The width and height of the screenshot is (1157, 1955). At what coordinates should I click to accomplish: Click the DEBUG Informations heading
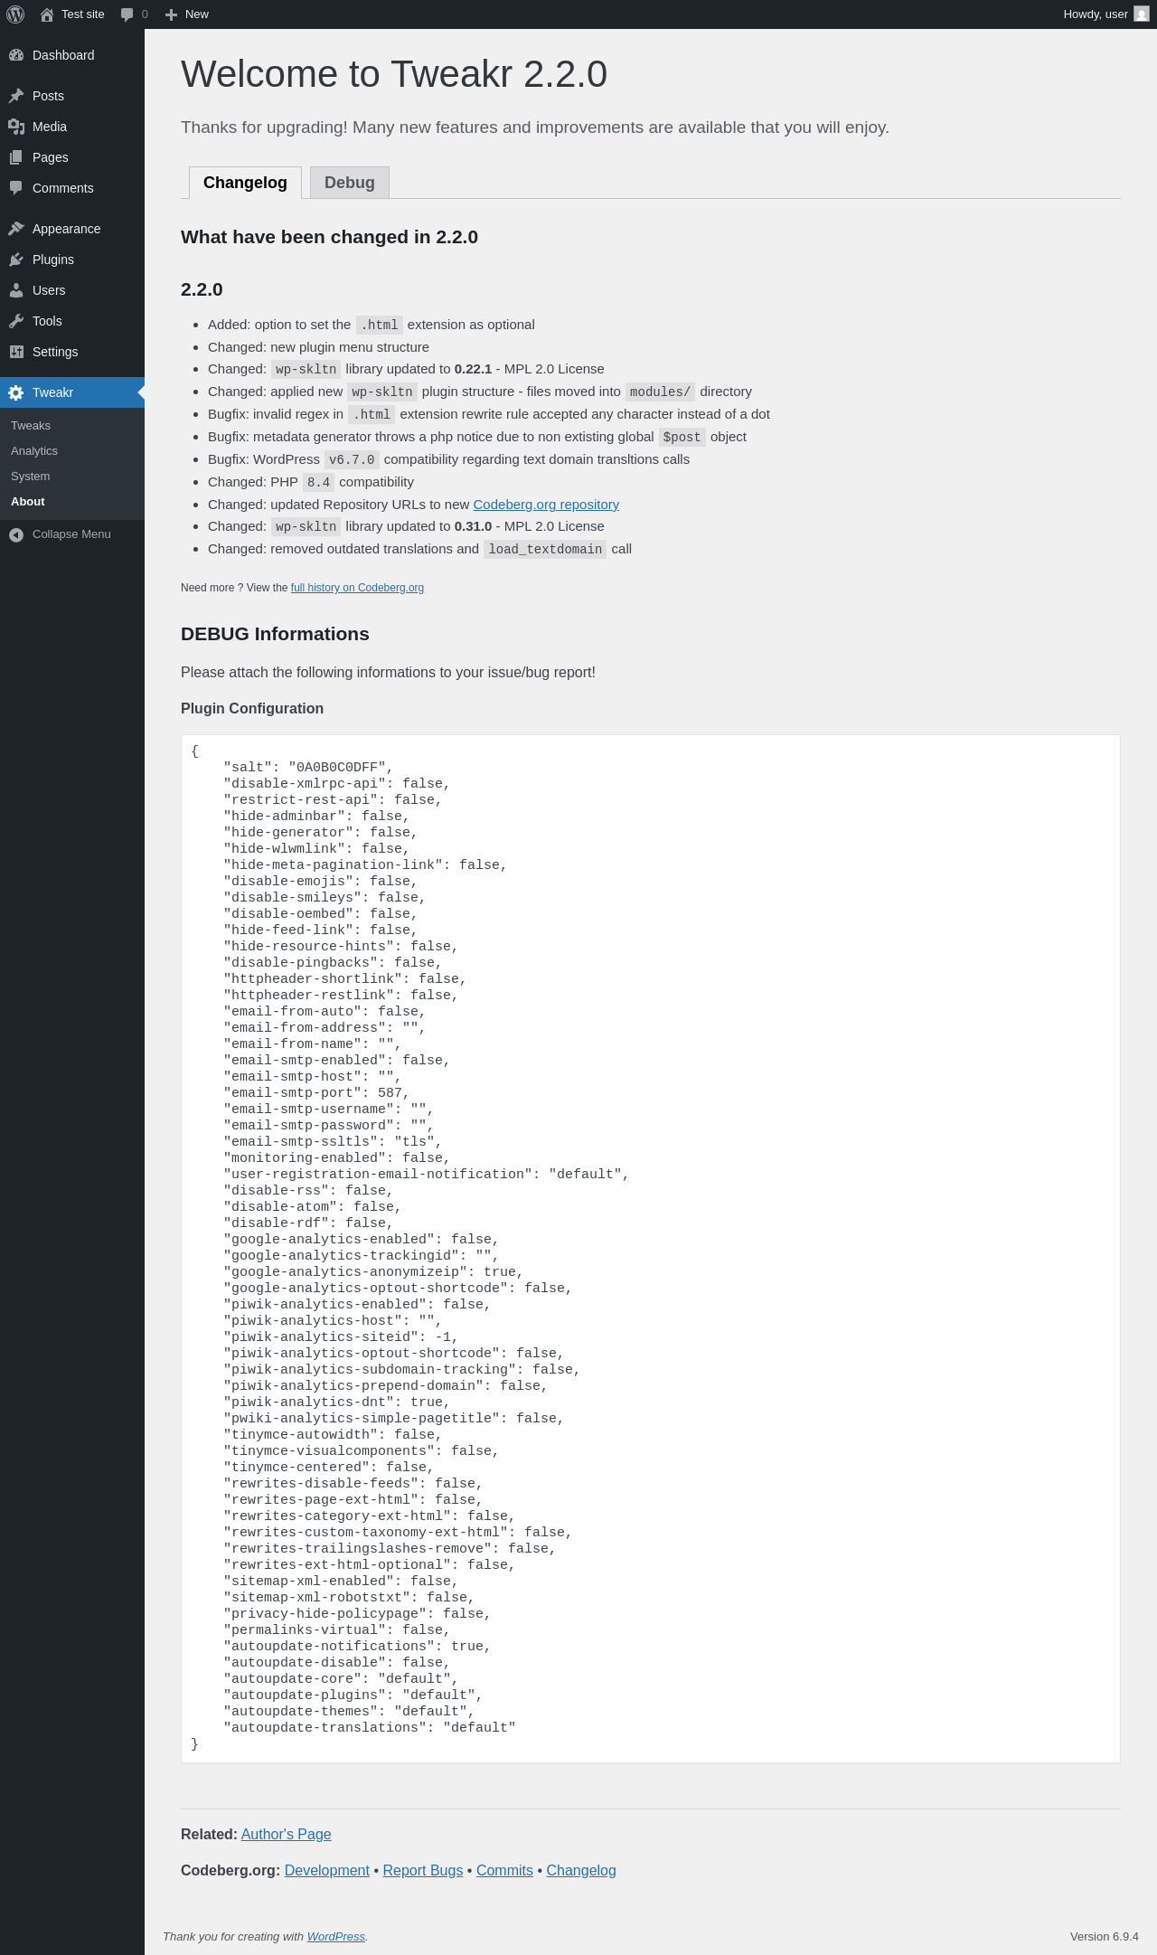(x=275, y=634)
